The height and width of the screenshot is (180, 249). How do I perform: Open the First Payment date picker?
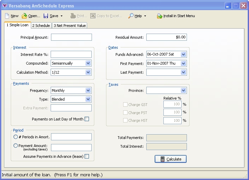pos(184,64)
